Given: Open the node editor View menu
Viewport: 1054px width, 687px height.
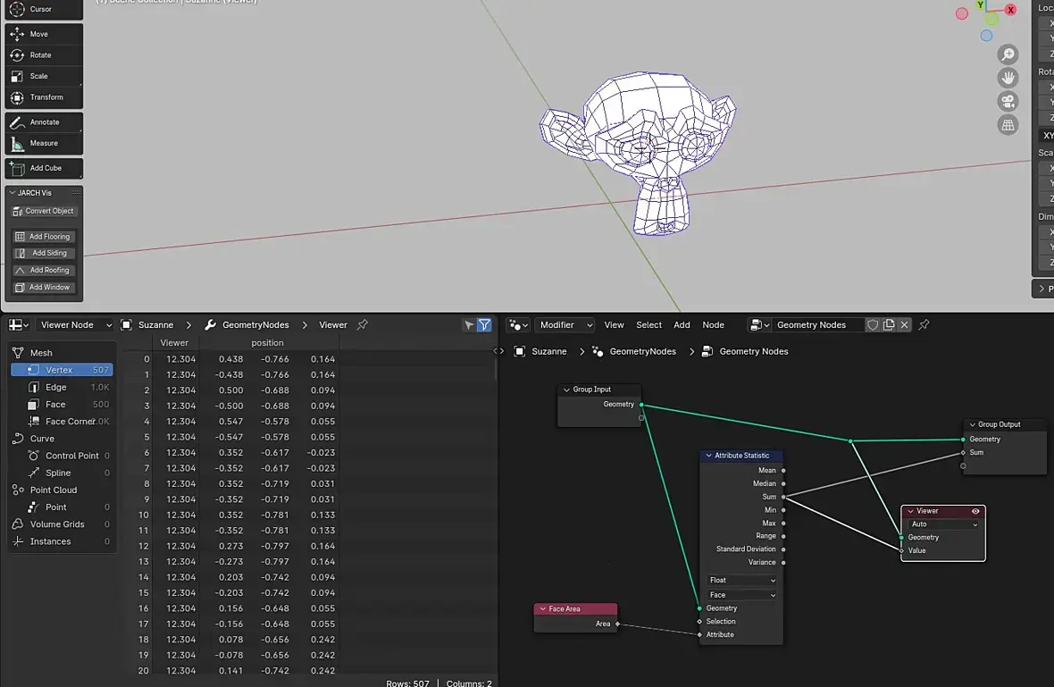Looking at the screenshot, I should coord(614,324).
